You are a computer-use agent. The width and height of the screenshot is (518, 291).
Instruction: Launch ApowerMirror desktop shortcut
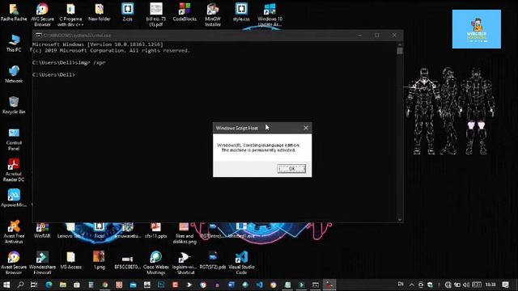click(14, 198)
